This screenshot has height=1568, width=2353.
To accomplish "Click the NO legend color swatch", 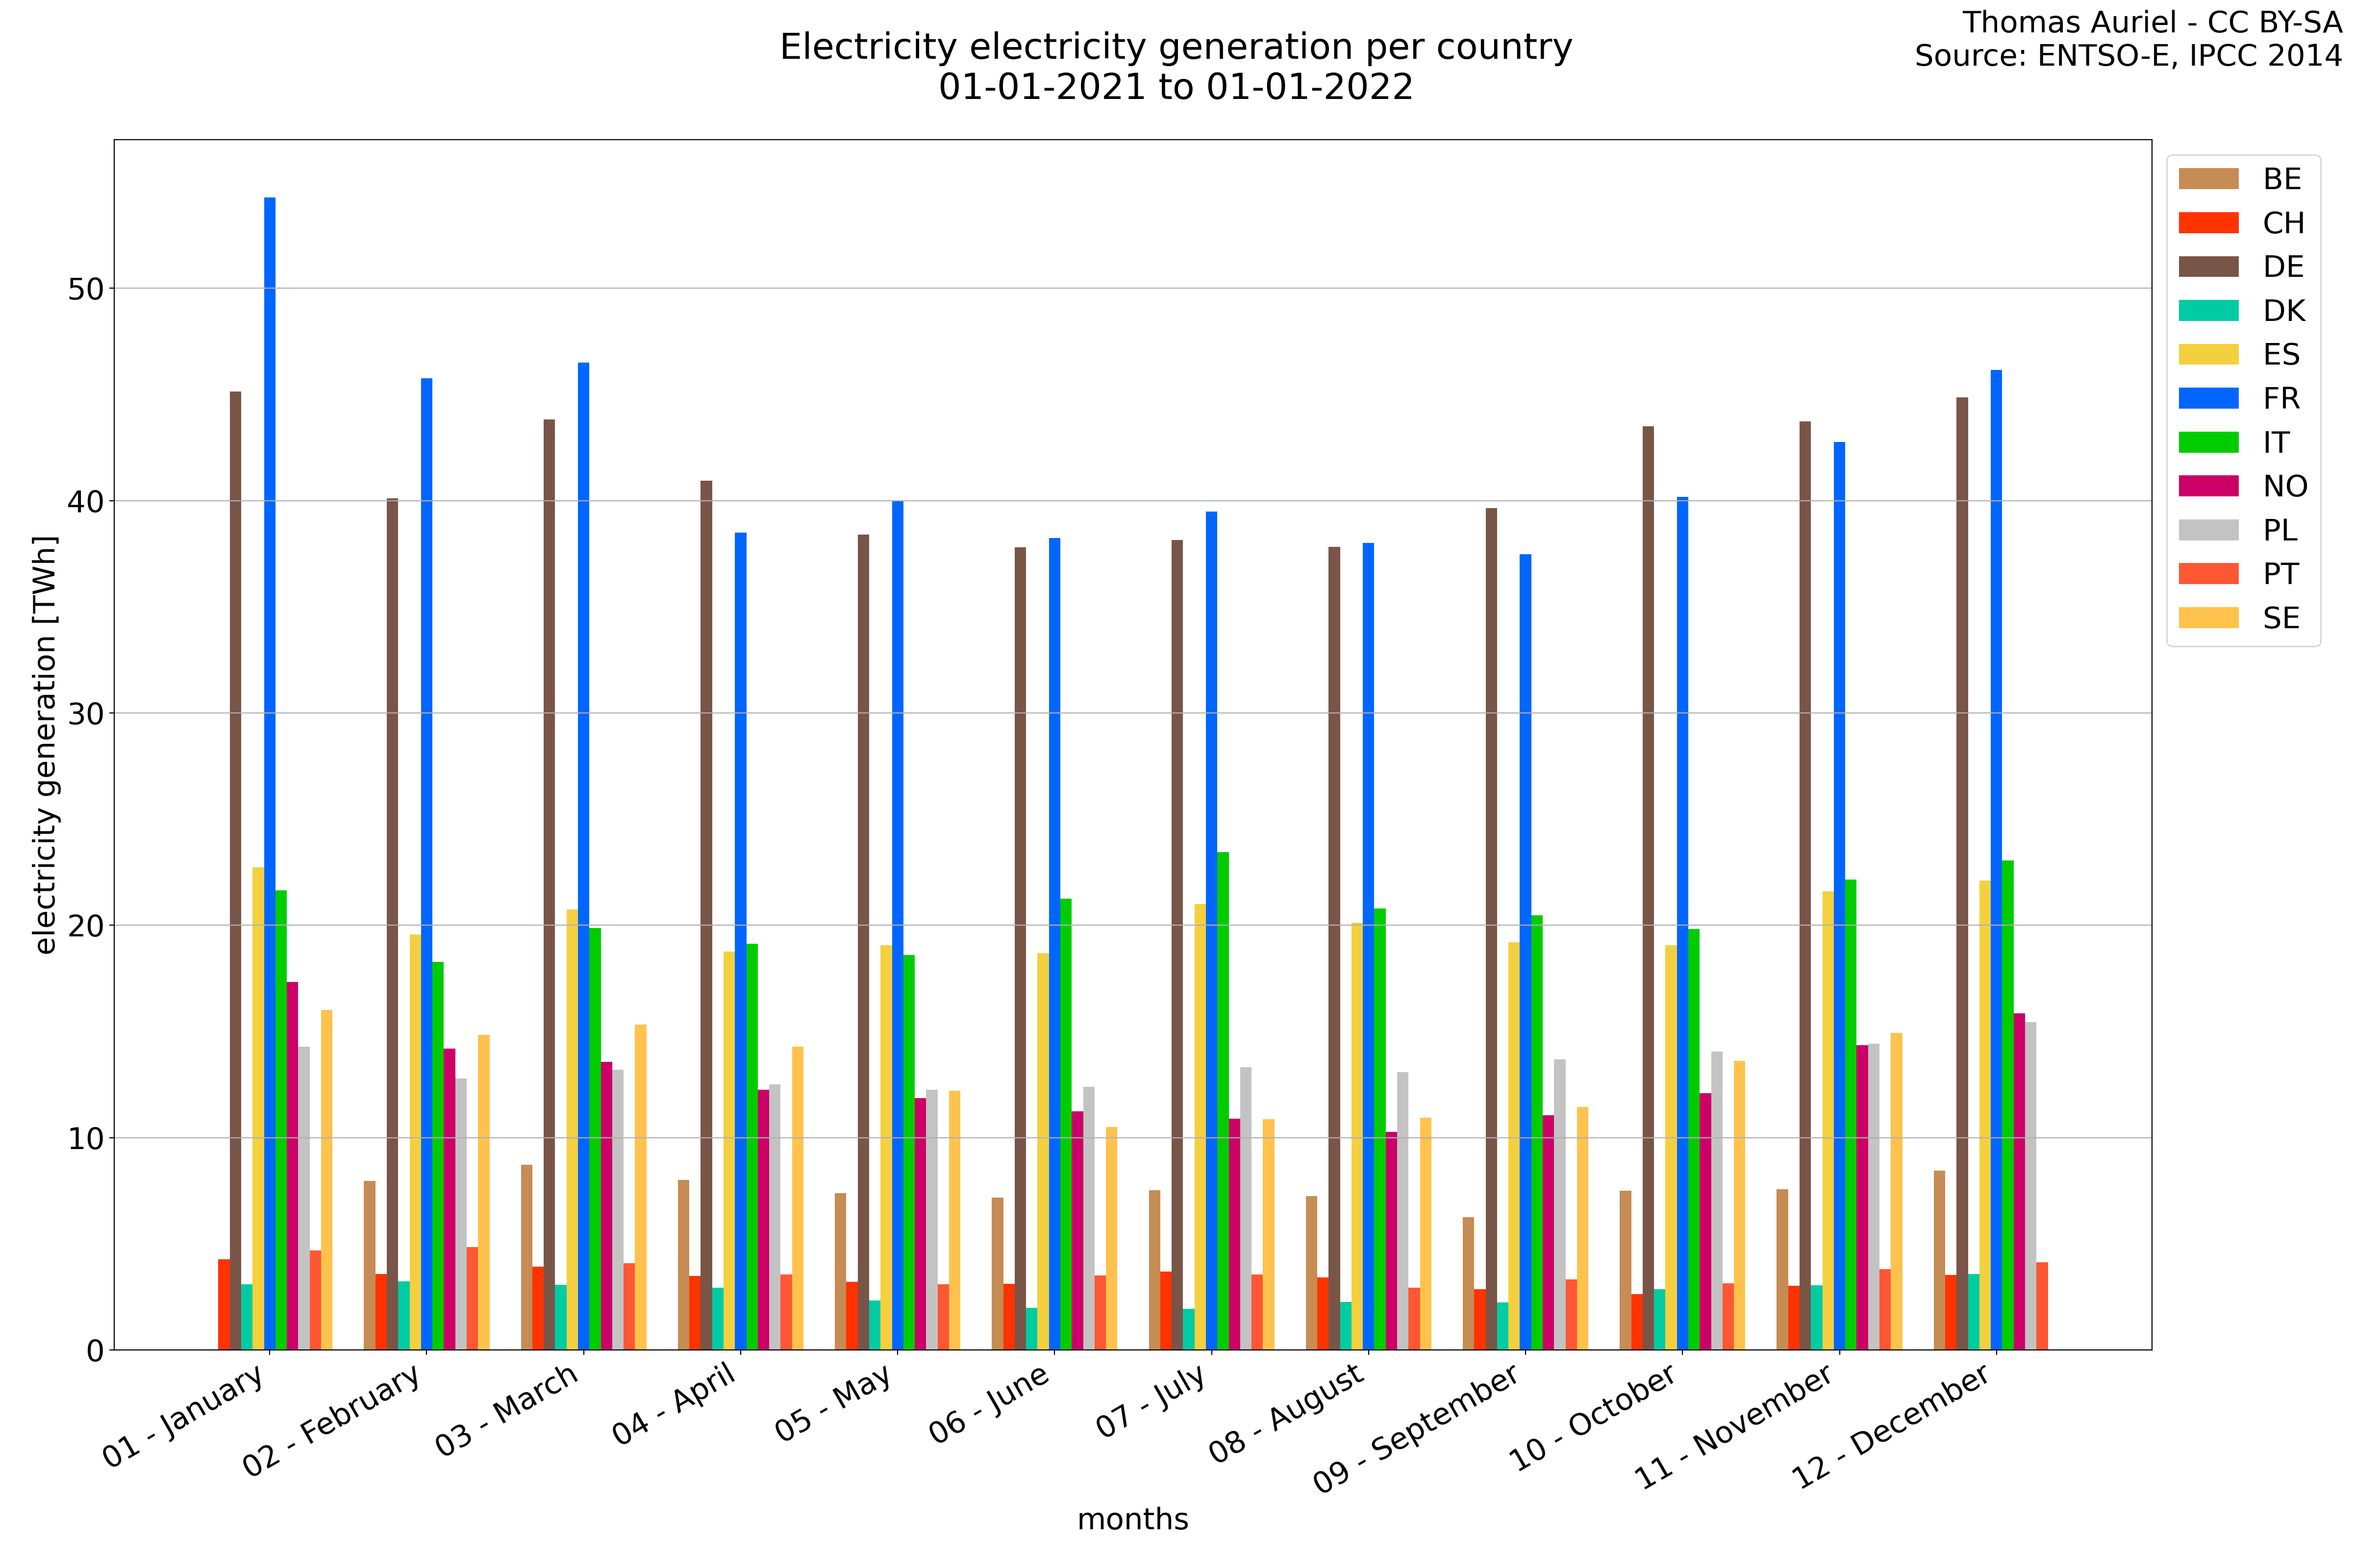I will point(2208,486).
